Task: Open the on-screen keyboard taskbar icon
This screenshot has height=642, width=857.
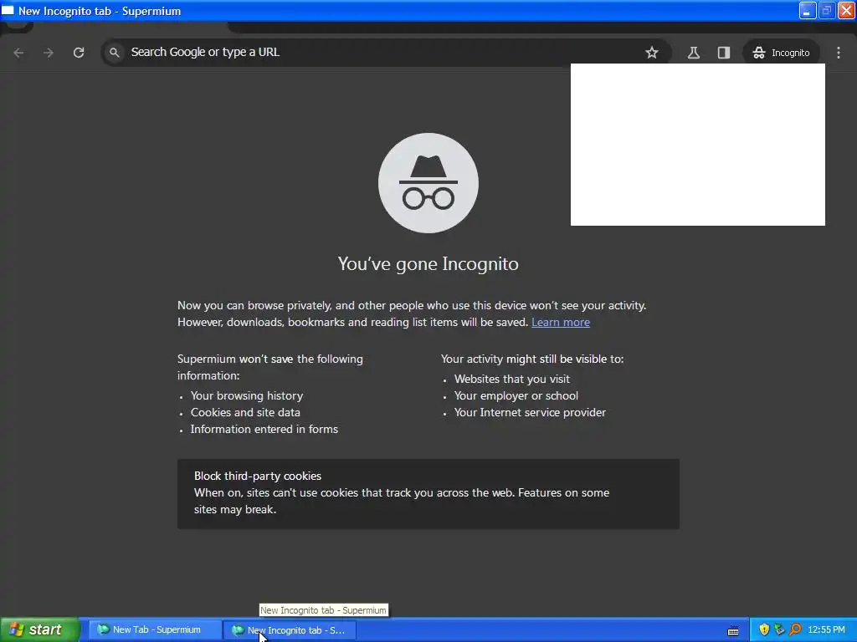Action: point(733,630)
